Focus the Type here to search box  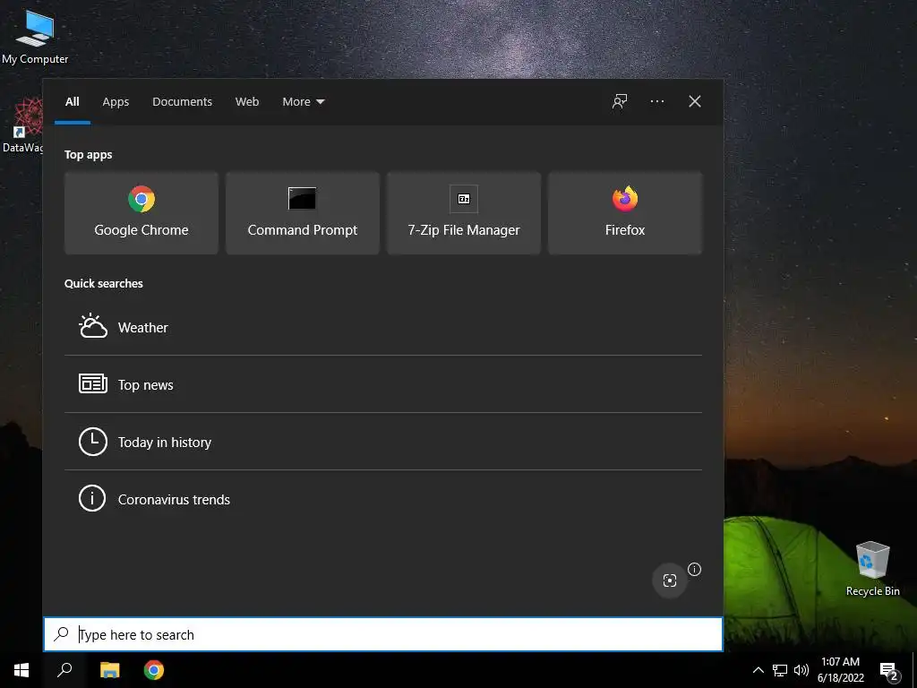click(x=383, y=634)
